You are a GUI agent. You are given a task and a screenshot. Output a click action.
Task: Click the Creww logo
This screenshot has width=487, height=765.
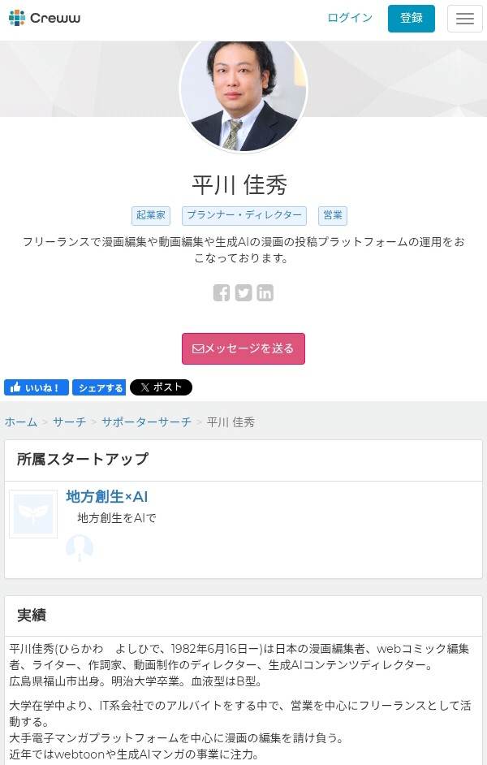[x=45, y=18]
